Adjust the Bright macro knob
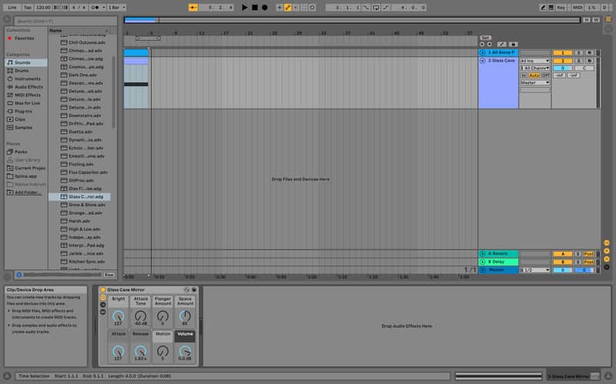 pyautogui.click(x=119, y=316)
